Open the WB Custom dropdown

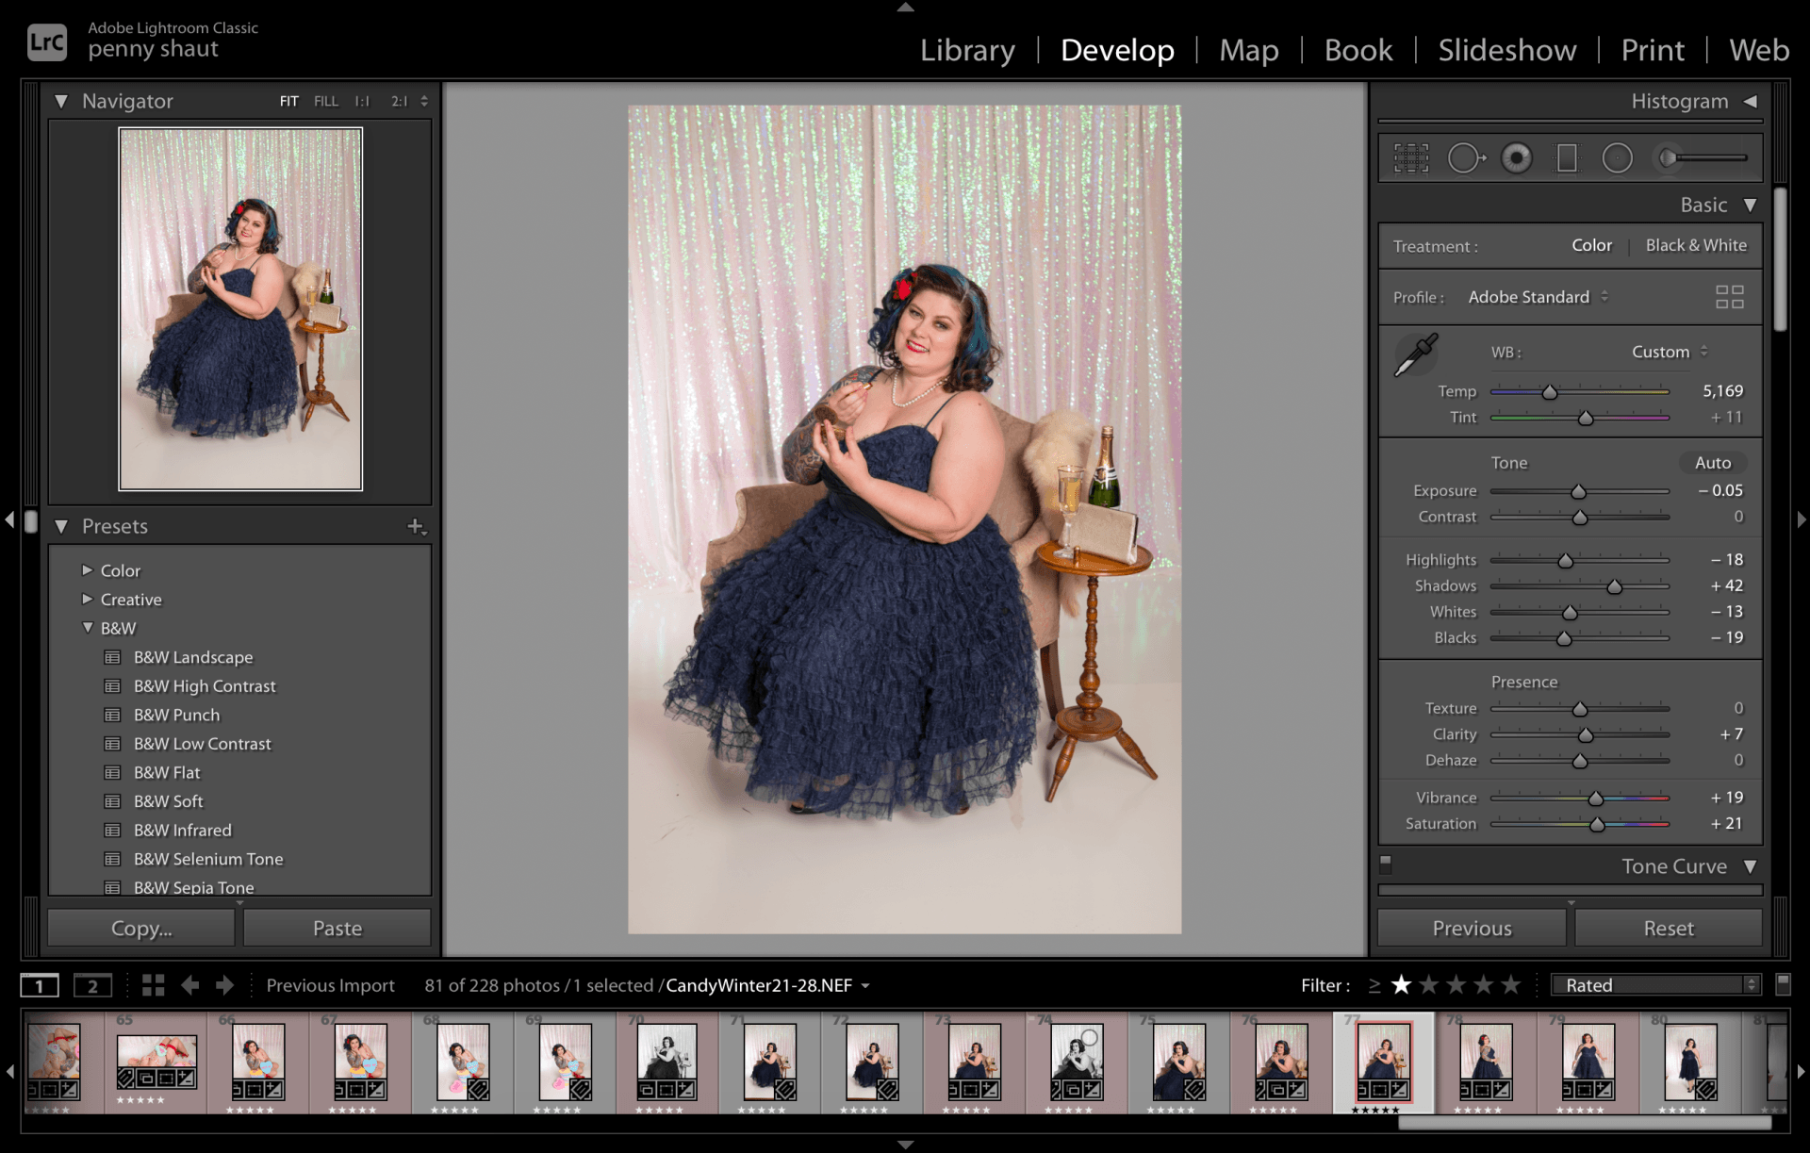1670,352
